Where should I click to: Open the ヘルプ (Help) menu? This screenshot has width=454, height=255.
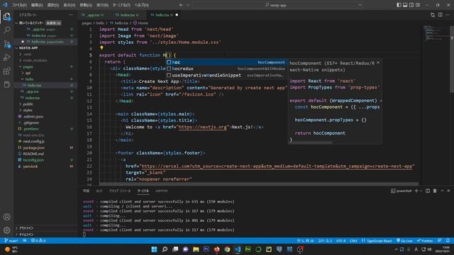coord(142,5)
